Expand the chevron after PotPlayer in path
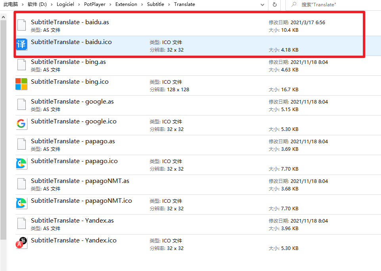 [111, 5]
